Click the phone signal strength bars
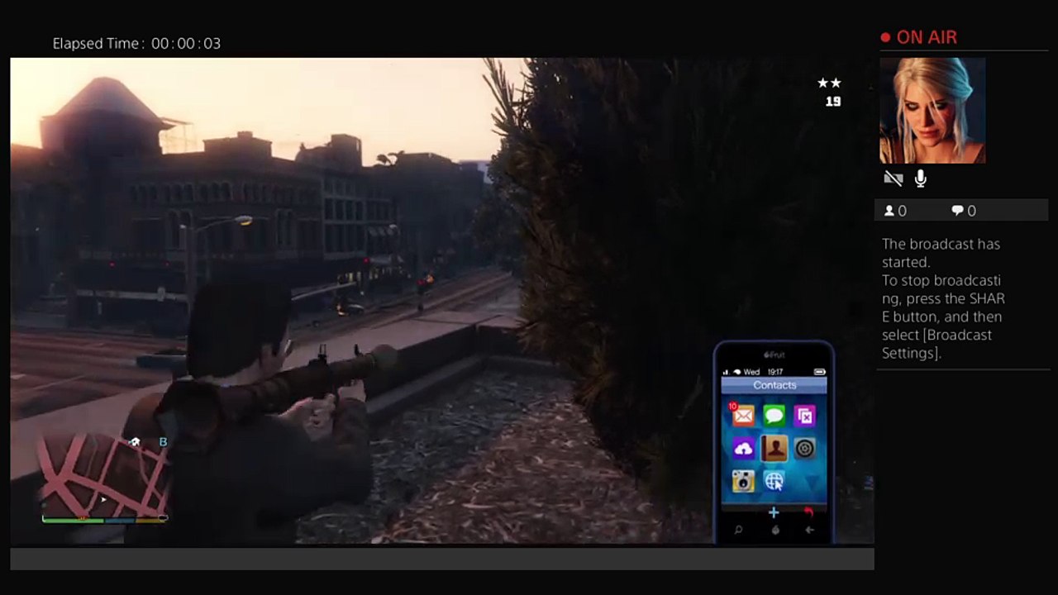The image size is (1058, 595). coord(727,372)
